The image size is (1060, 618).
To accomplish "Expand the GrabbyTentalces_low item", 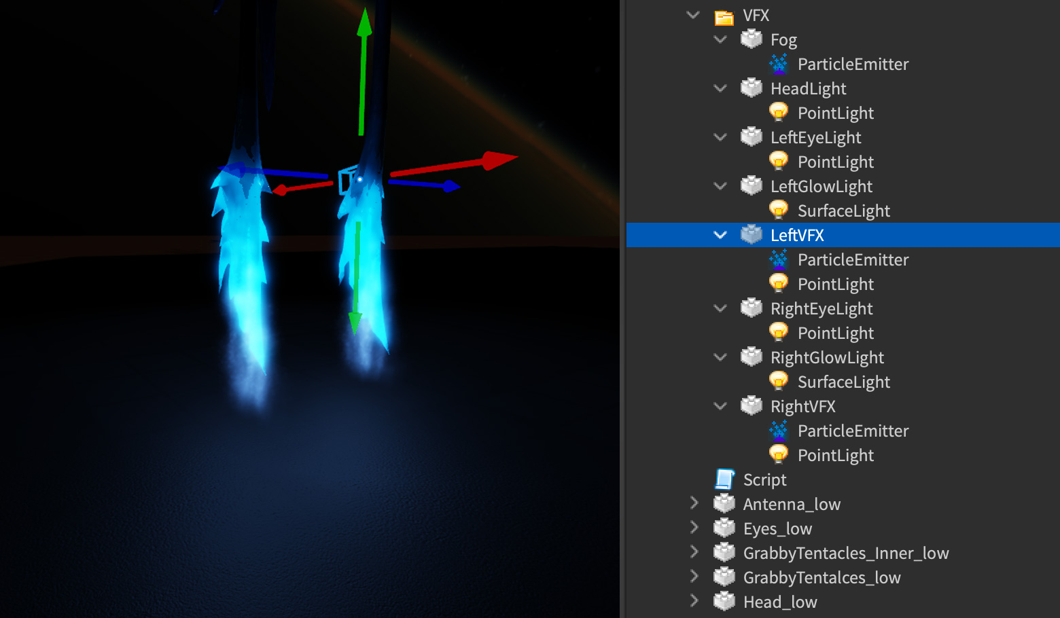I will (x=694, y=576).
